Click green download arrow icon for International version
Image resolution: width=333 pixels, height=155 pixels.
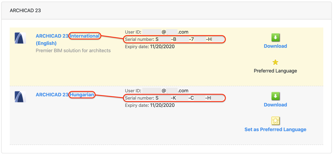(275, 38)
